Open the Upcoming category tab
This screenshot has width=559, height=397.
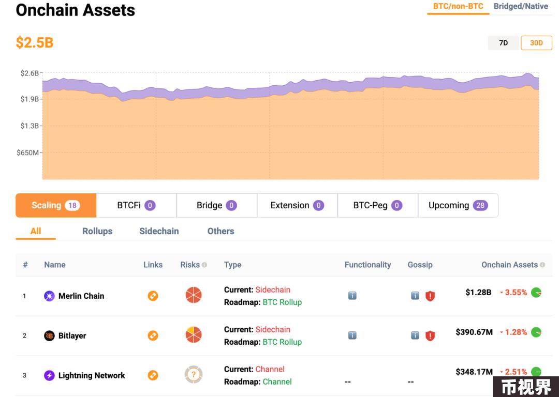point(459,205)
